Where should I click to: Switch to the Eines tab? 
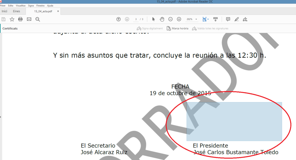[x=16, y=11]
